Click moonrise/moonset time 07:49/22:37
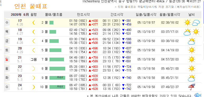Screen dimensions: 204x97 coord(170,87)
